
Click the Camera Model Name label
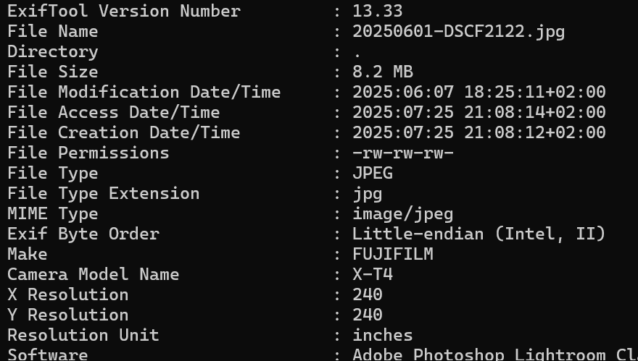93,275
